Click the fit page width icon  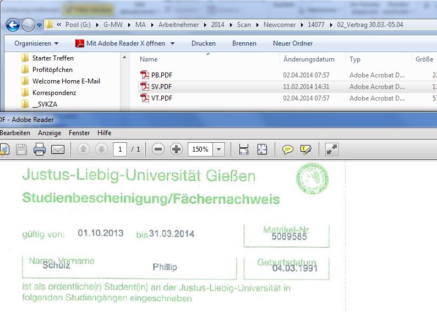244,149
